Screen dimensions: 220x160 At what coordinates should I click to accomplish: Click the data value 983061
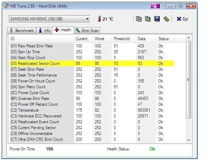pyautogui.click(x=144, y=110)
